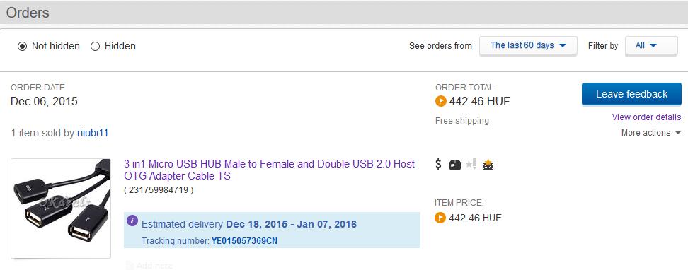Open the 3 in1 Micro USB HUB listing title
The image size is (688, 270).
point(270,170)
